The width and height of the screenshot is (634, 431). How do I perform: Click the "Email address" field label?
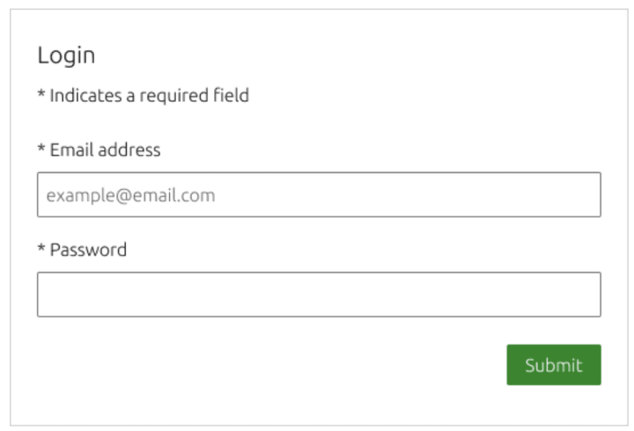pos(105,150)
